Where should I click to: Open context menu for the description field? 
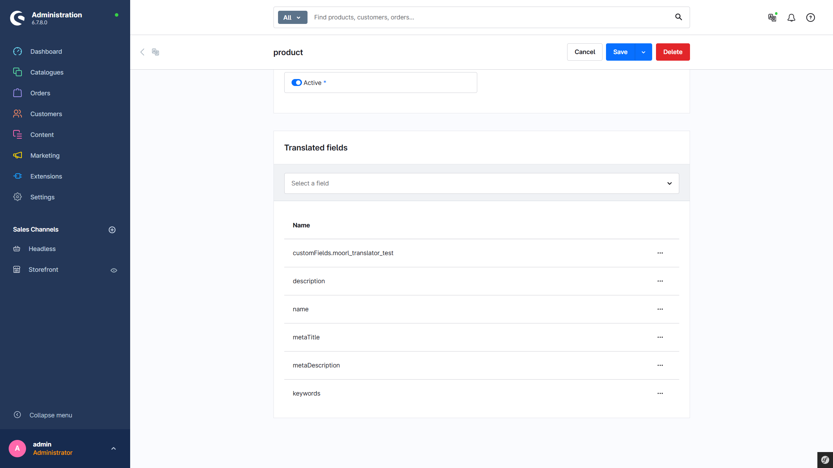coord(660,281)
